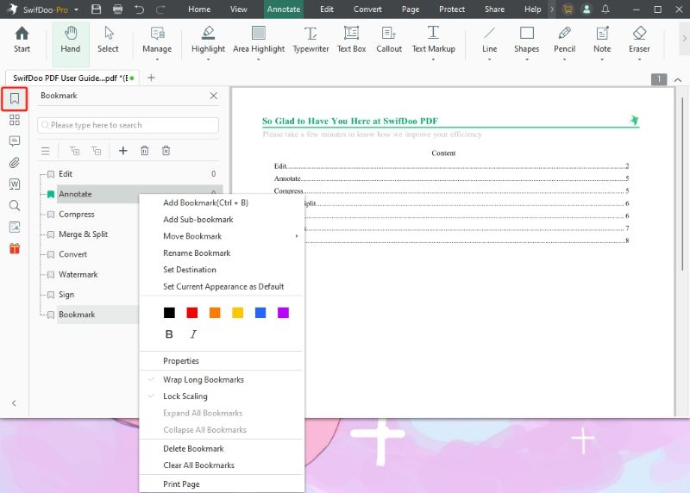Image resolution: width=690 pixels, height=493 pixels.
Task: Click the page number indicator box
Action: coord(659,79)
